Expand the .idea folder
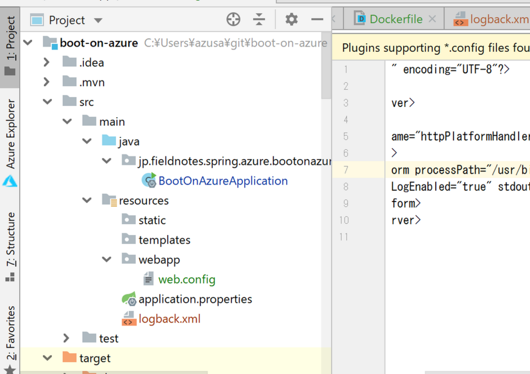530x374 pixels. pyautogui.click(x=47, y=62)
